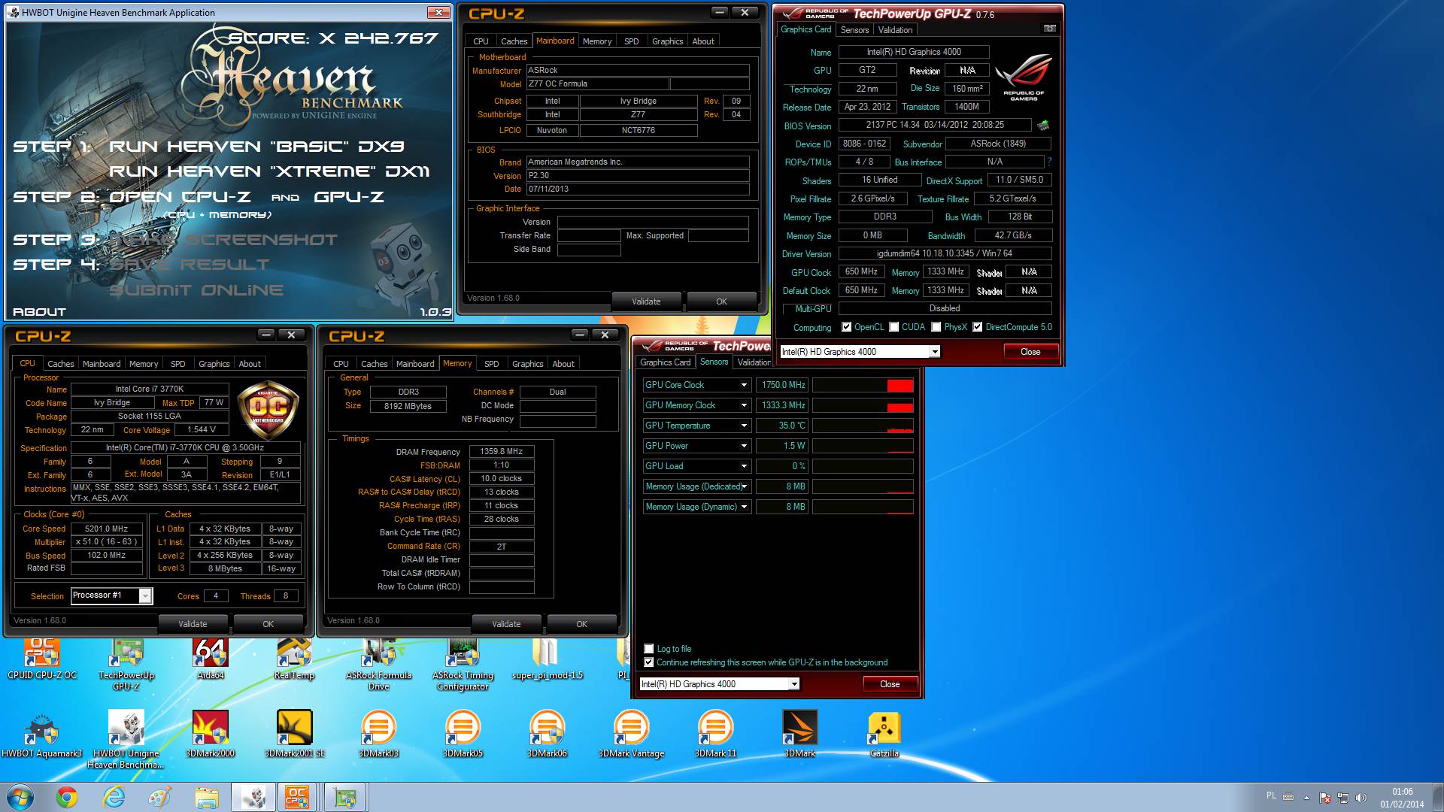Open 3DMark2000 desktop icon
This screenshot has height=812, width=1444.
[x=210, y=735]
